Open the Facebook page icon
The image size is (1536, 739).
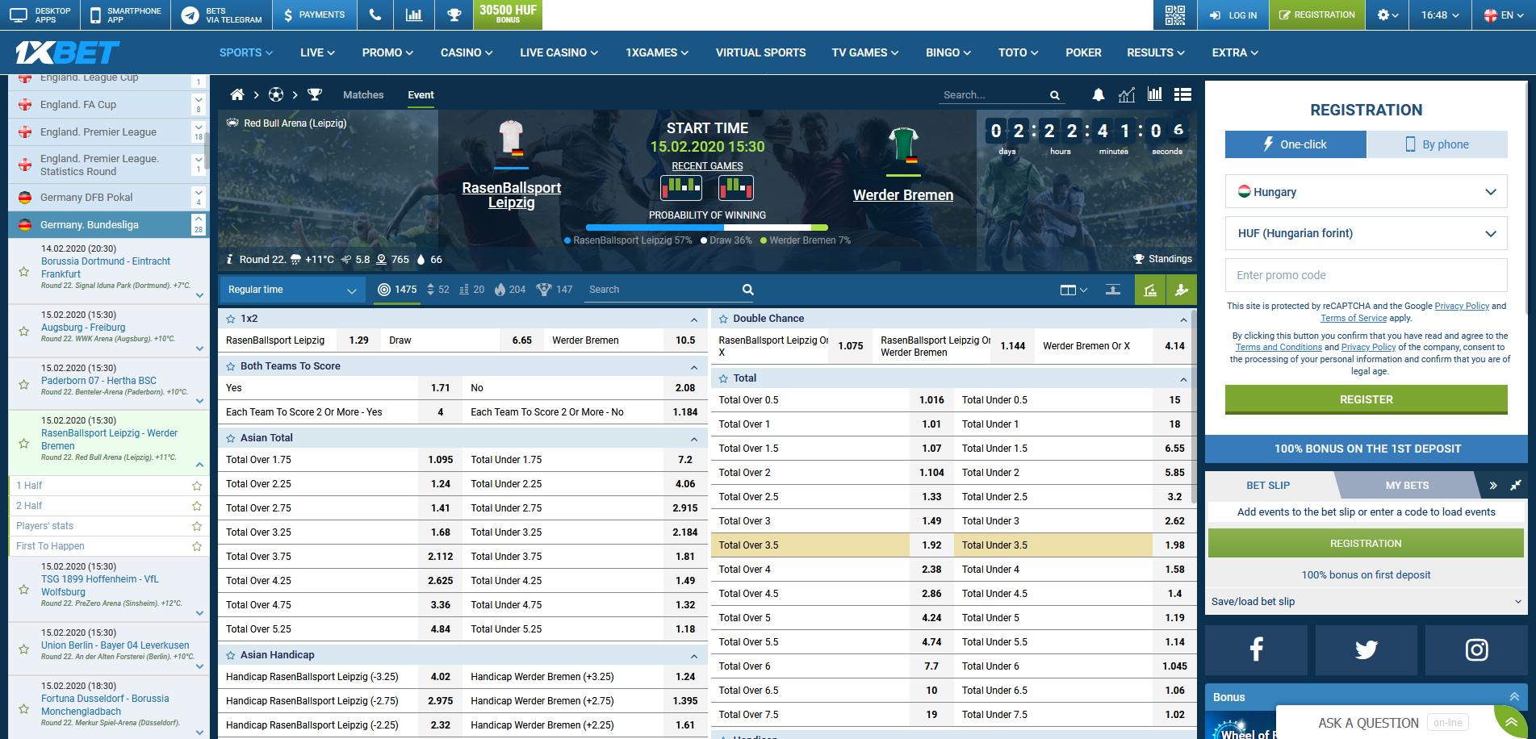click(x=1256, y=649)
